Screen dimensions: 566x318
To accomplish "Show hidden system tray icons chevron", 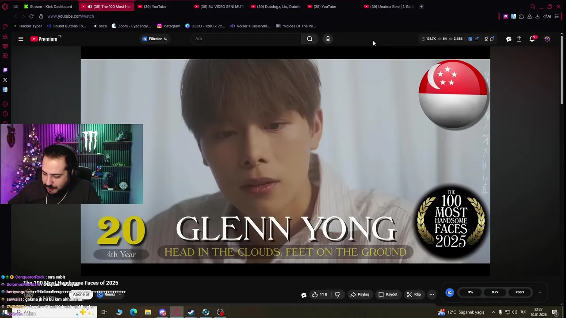I will coord(493,312).
